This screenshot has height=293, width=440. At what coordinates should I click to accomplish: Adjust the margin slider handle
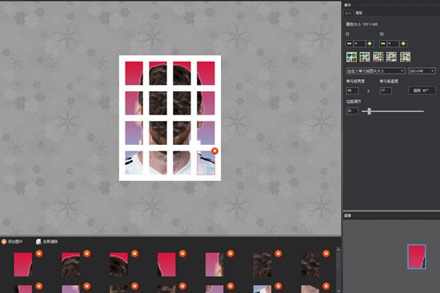pyautogui.click(x=370, y=111)
